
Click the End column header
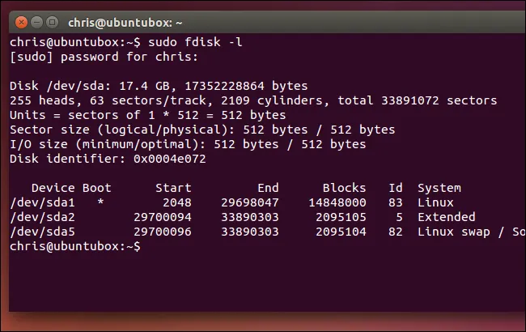(268, 188)
